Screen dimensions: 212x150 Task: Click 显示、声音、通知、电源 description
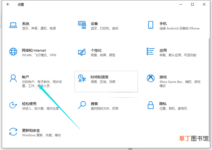tap(39, 28)
